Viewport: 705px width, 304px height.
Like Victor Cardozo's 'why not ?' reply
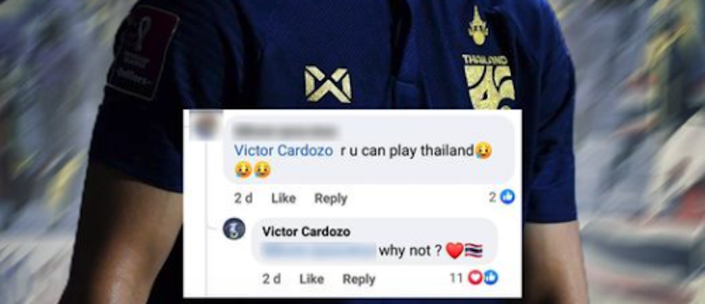[x=311, y=279]
